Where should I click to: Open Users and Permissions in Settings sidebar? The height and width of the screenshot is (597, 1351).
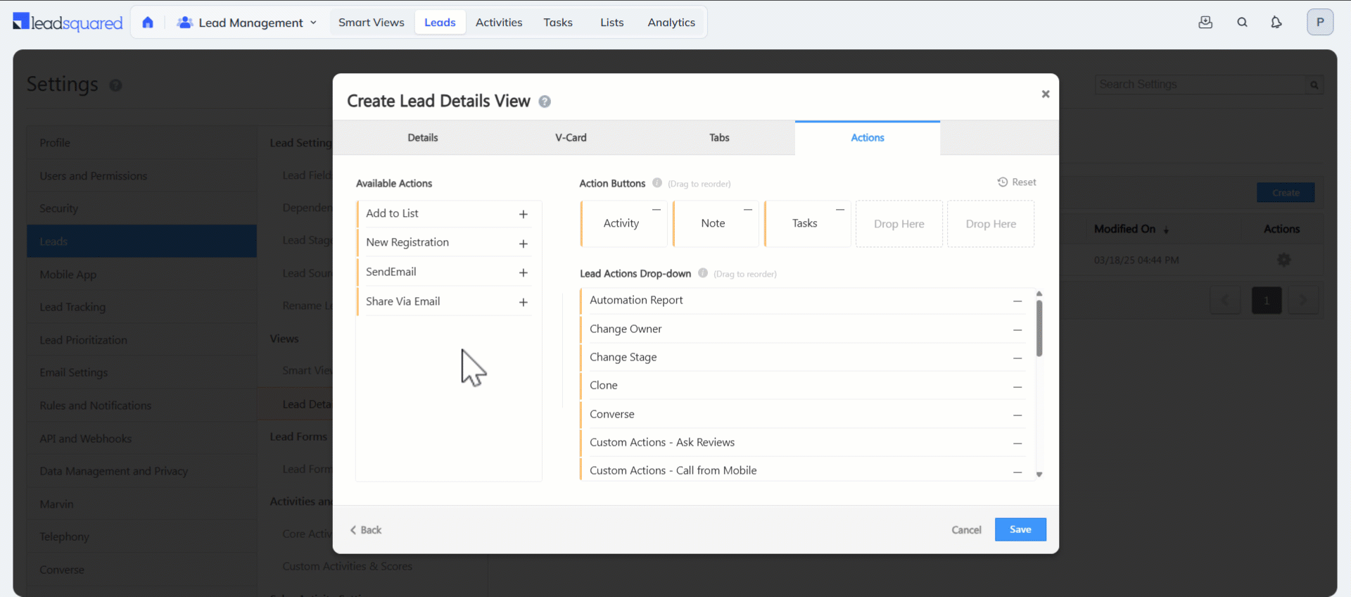point(141,176)
